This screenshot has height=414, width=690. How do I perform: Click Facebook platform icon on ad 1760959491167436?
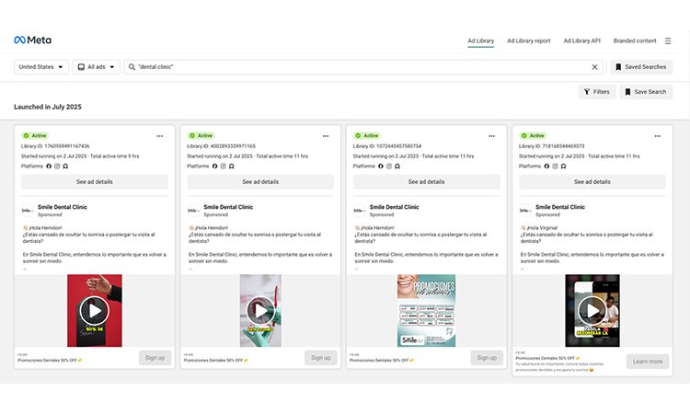49,167
